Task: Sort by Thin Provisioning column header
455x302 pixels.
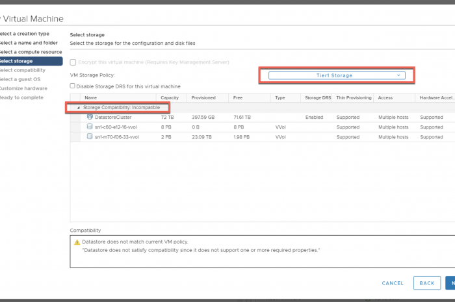Action: 354,97
